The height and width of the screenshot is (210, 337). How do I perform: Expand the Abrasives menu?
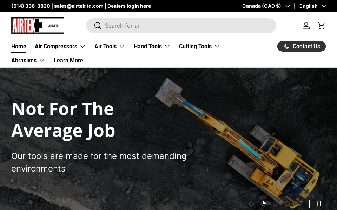(x=28, y=60)
